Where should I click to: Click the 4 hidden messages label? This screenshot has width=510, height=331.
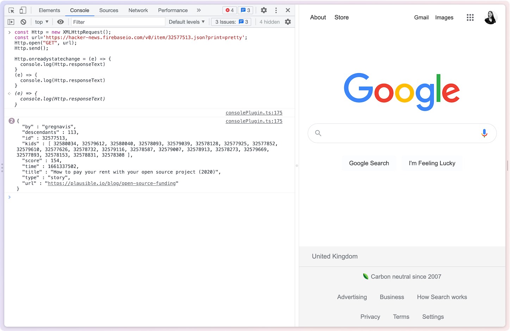269,22
